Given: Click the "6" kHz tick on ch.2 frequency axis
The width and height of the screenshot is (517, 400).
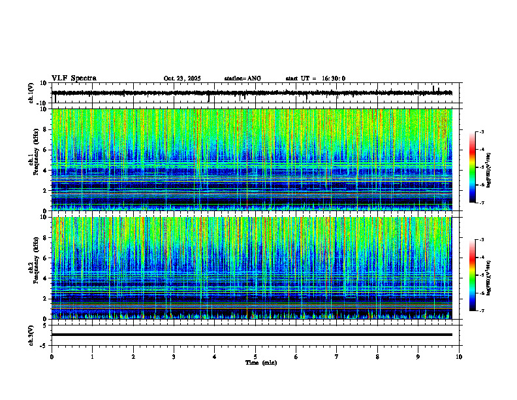Looking at the screenshot, I should point(46,258).
